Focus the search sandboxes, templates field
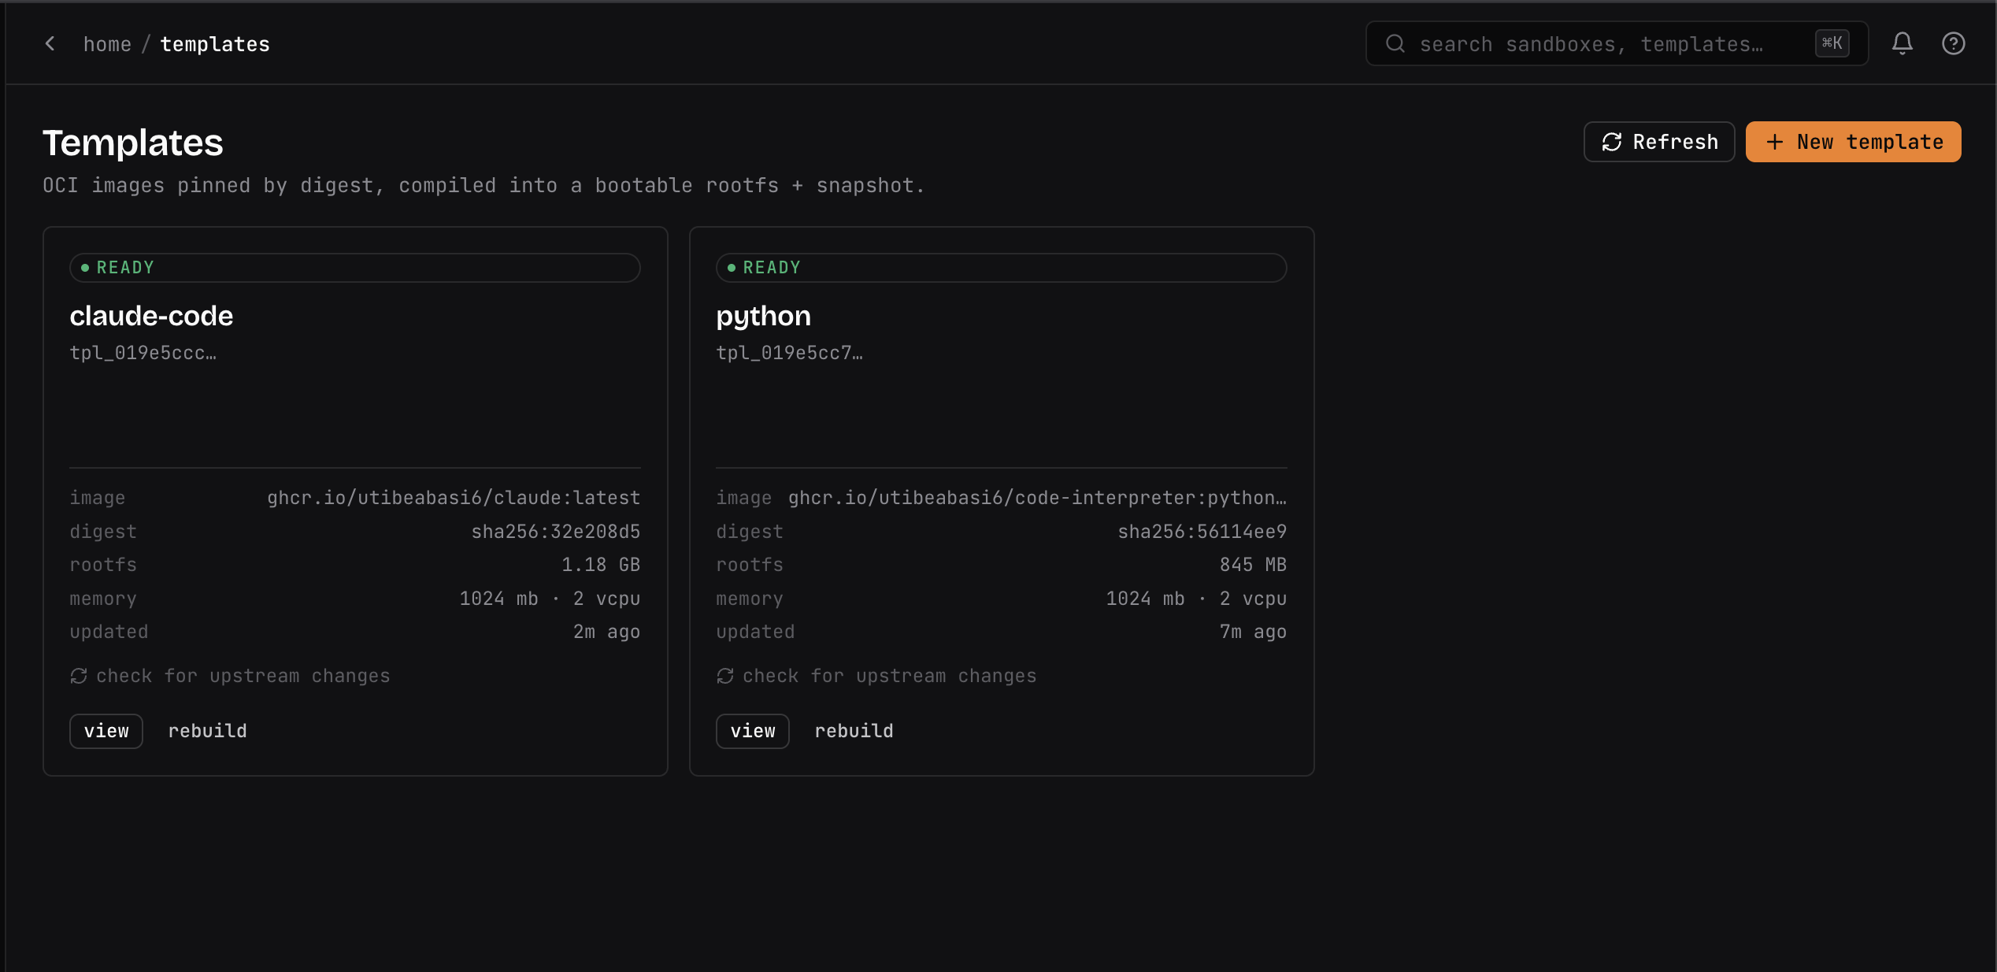Image resolution: width=1997 pixels, height=972 pixels. point(1616,44)
